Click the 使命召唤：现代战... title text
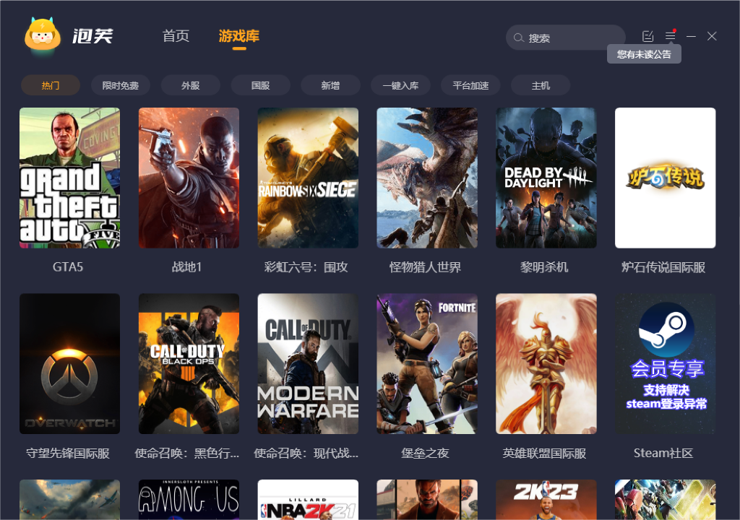740x520 pixels. 306,453
